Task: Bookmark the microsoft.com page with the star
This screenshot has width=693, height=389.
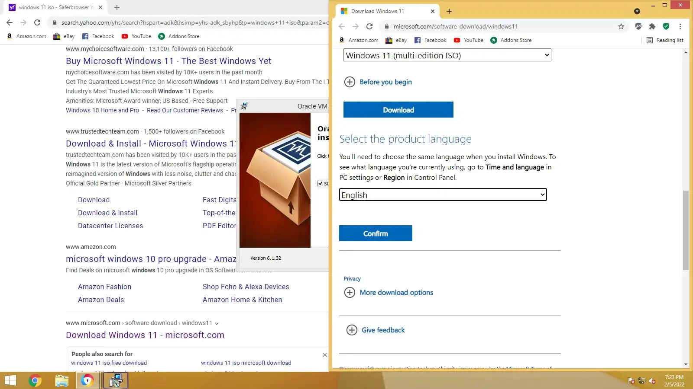Action: point(621,26)
